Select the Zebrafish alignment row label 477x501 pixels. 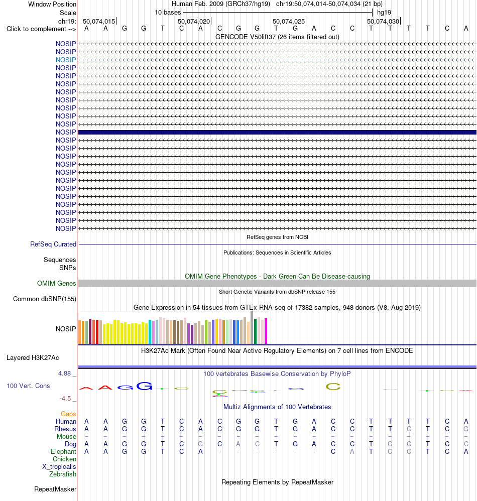point(63,474)
